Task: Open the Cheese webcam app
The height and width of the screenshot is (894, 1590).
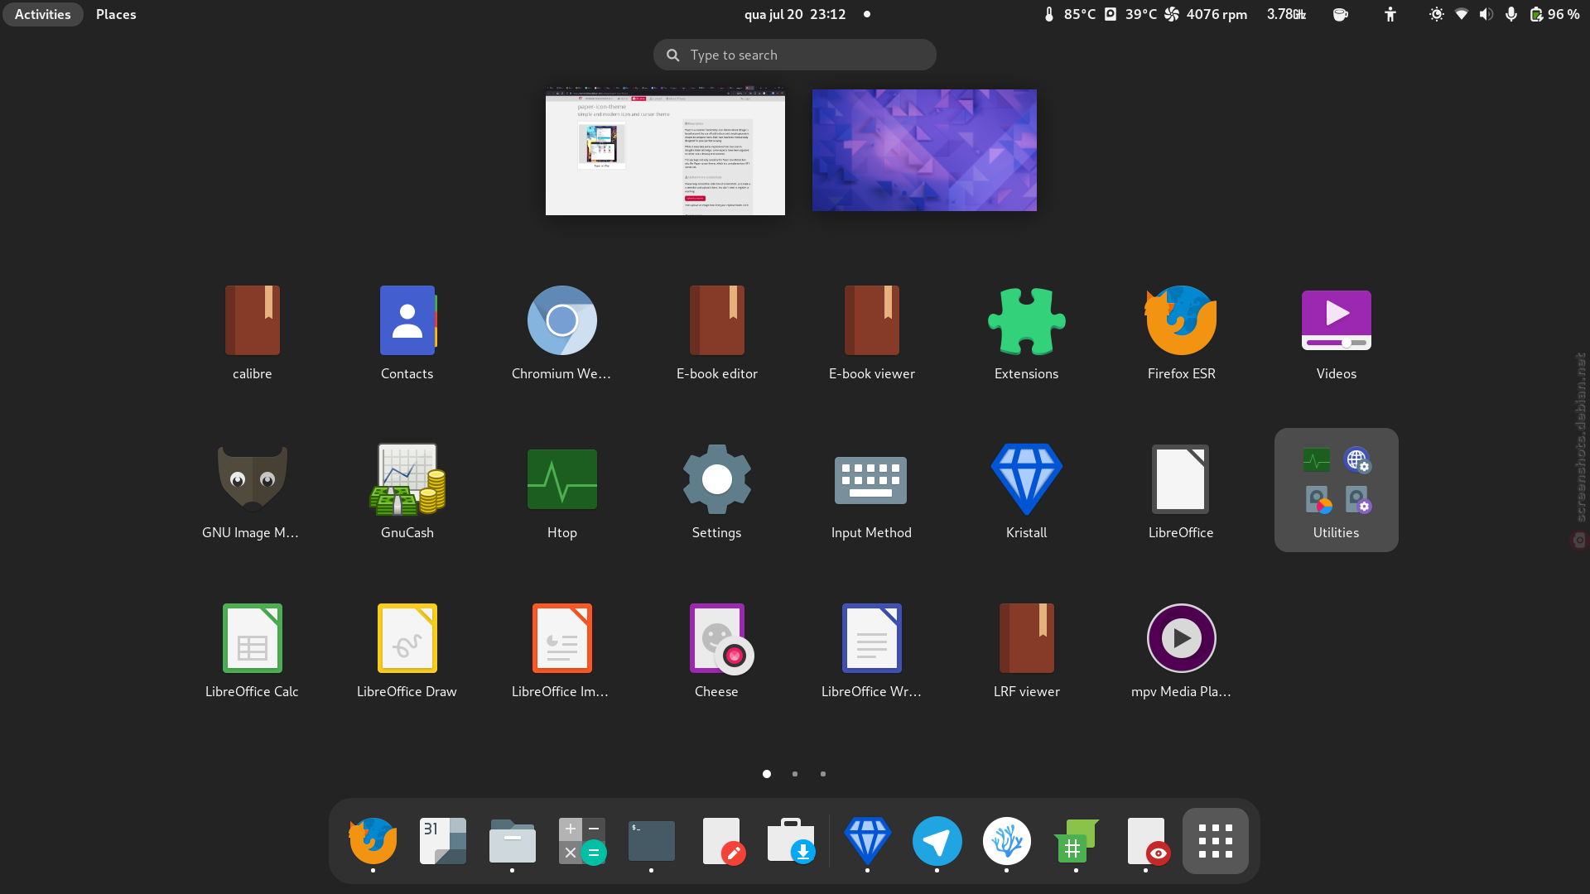Action: pyautogui.click(x=716, y=649)
